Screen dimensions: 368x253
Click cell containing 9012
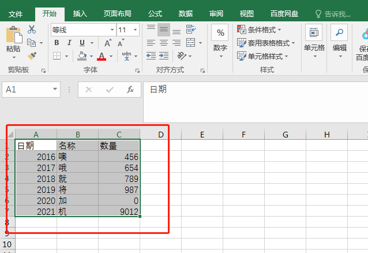tap(119, 211)
